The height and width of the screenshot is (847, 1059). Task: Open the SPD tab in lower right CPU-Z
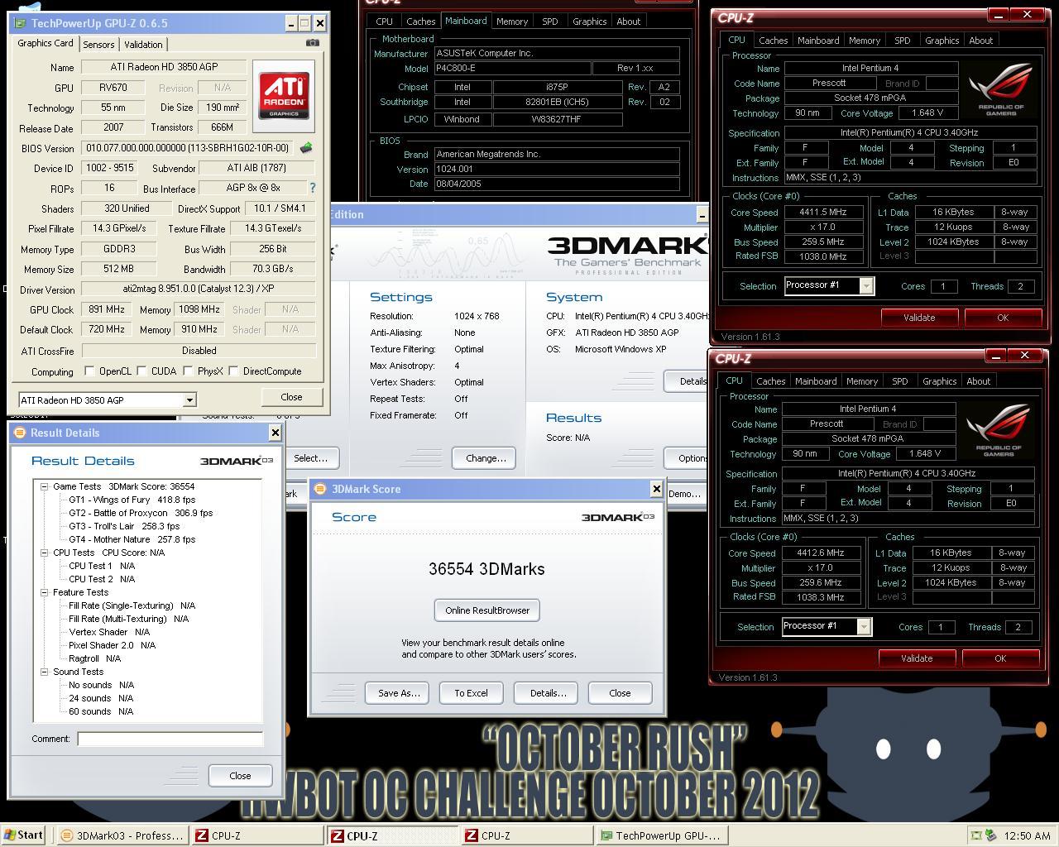[899, 381]
